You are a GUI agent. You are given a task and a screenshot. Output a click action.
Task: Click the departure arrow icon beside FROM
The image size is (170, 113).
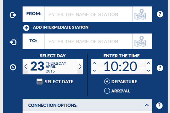[13, 15]
